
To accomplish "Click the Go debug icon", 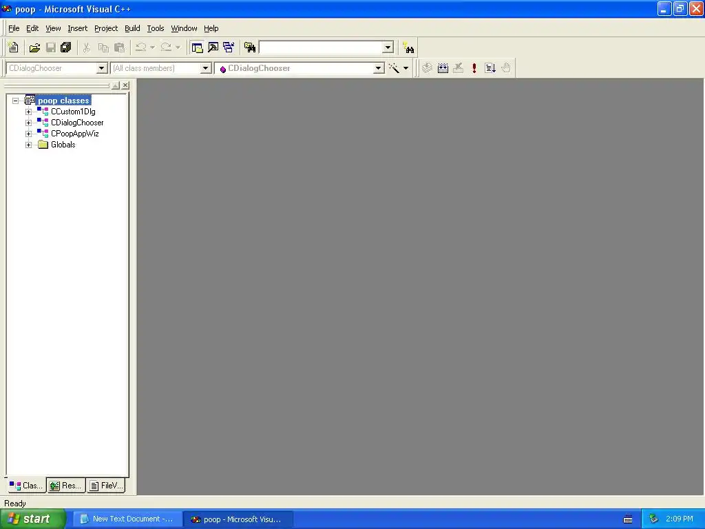I will pos(490,68).
